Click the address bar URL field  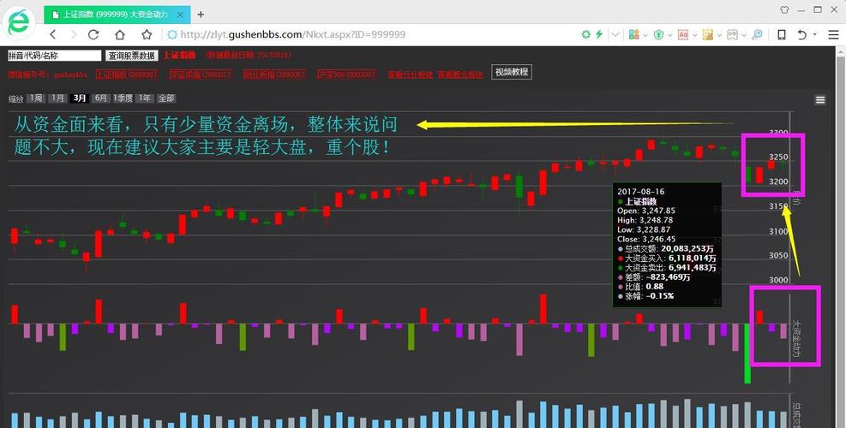tap(372, 34)
